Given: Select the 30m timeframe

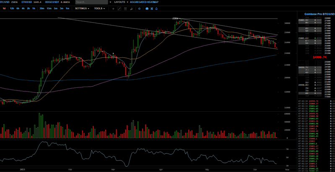Looking at the screenshot, I should 42,8.
